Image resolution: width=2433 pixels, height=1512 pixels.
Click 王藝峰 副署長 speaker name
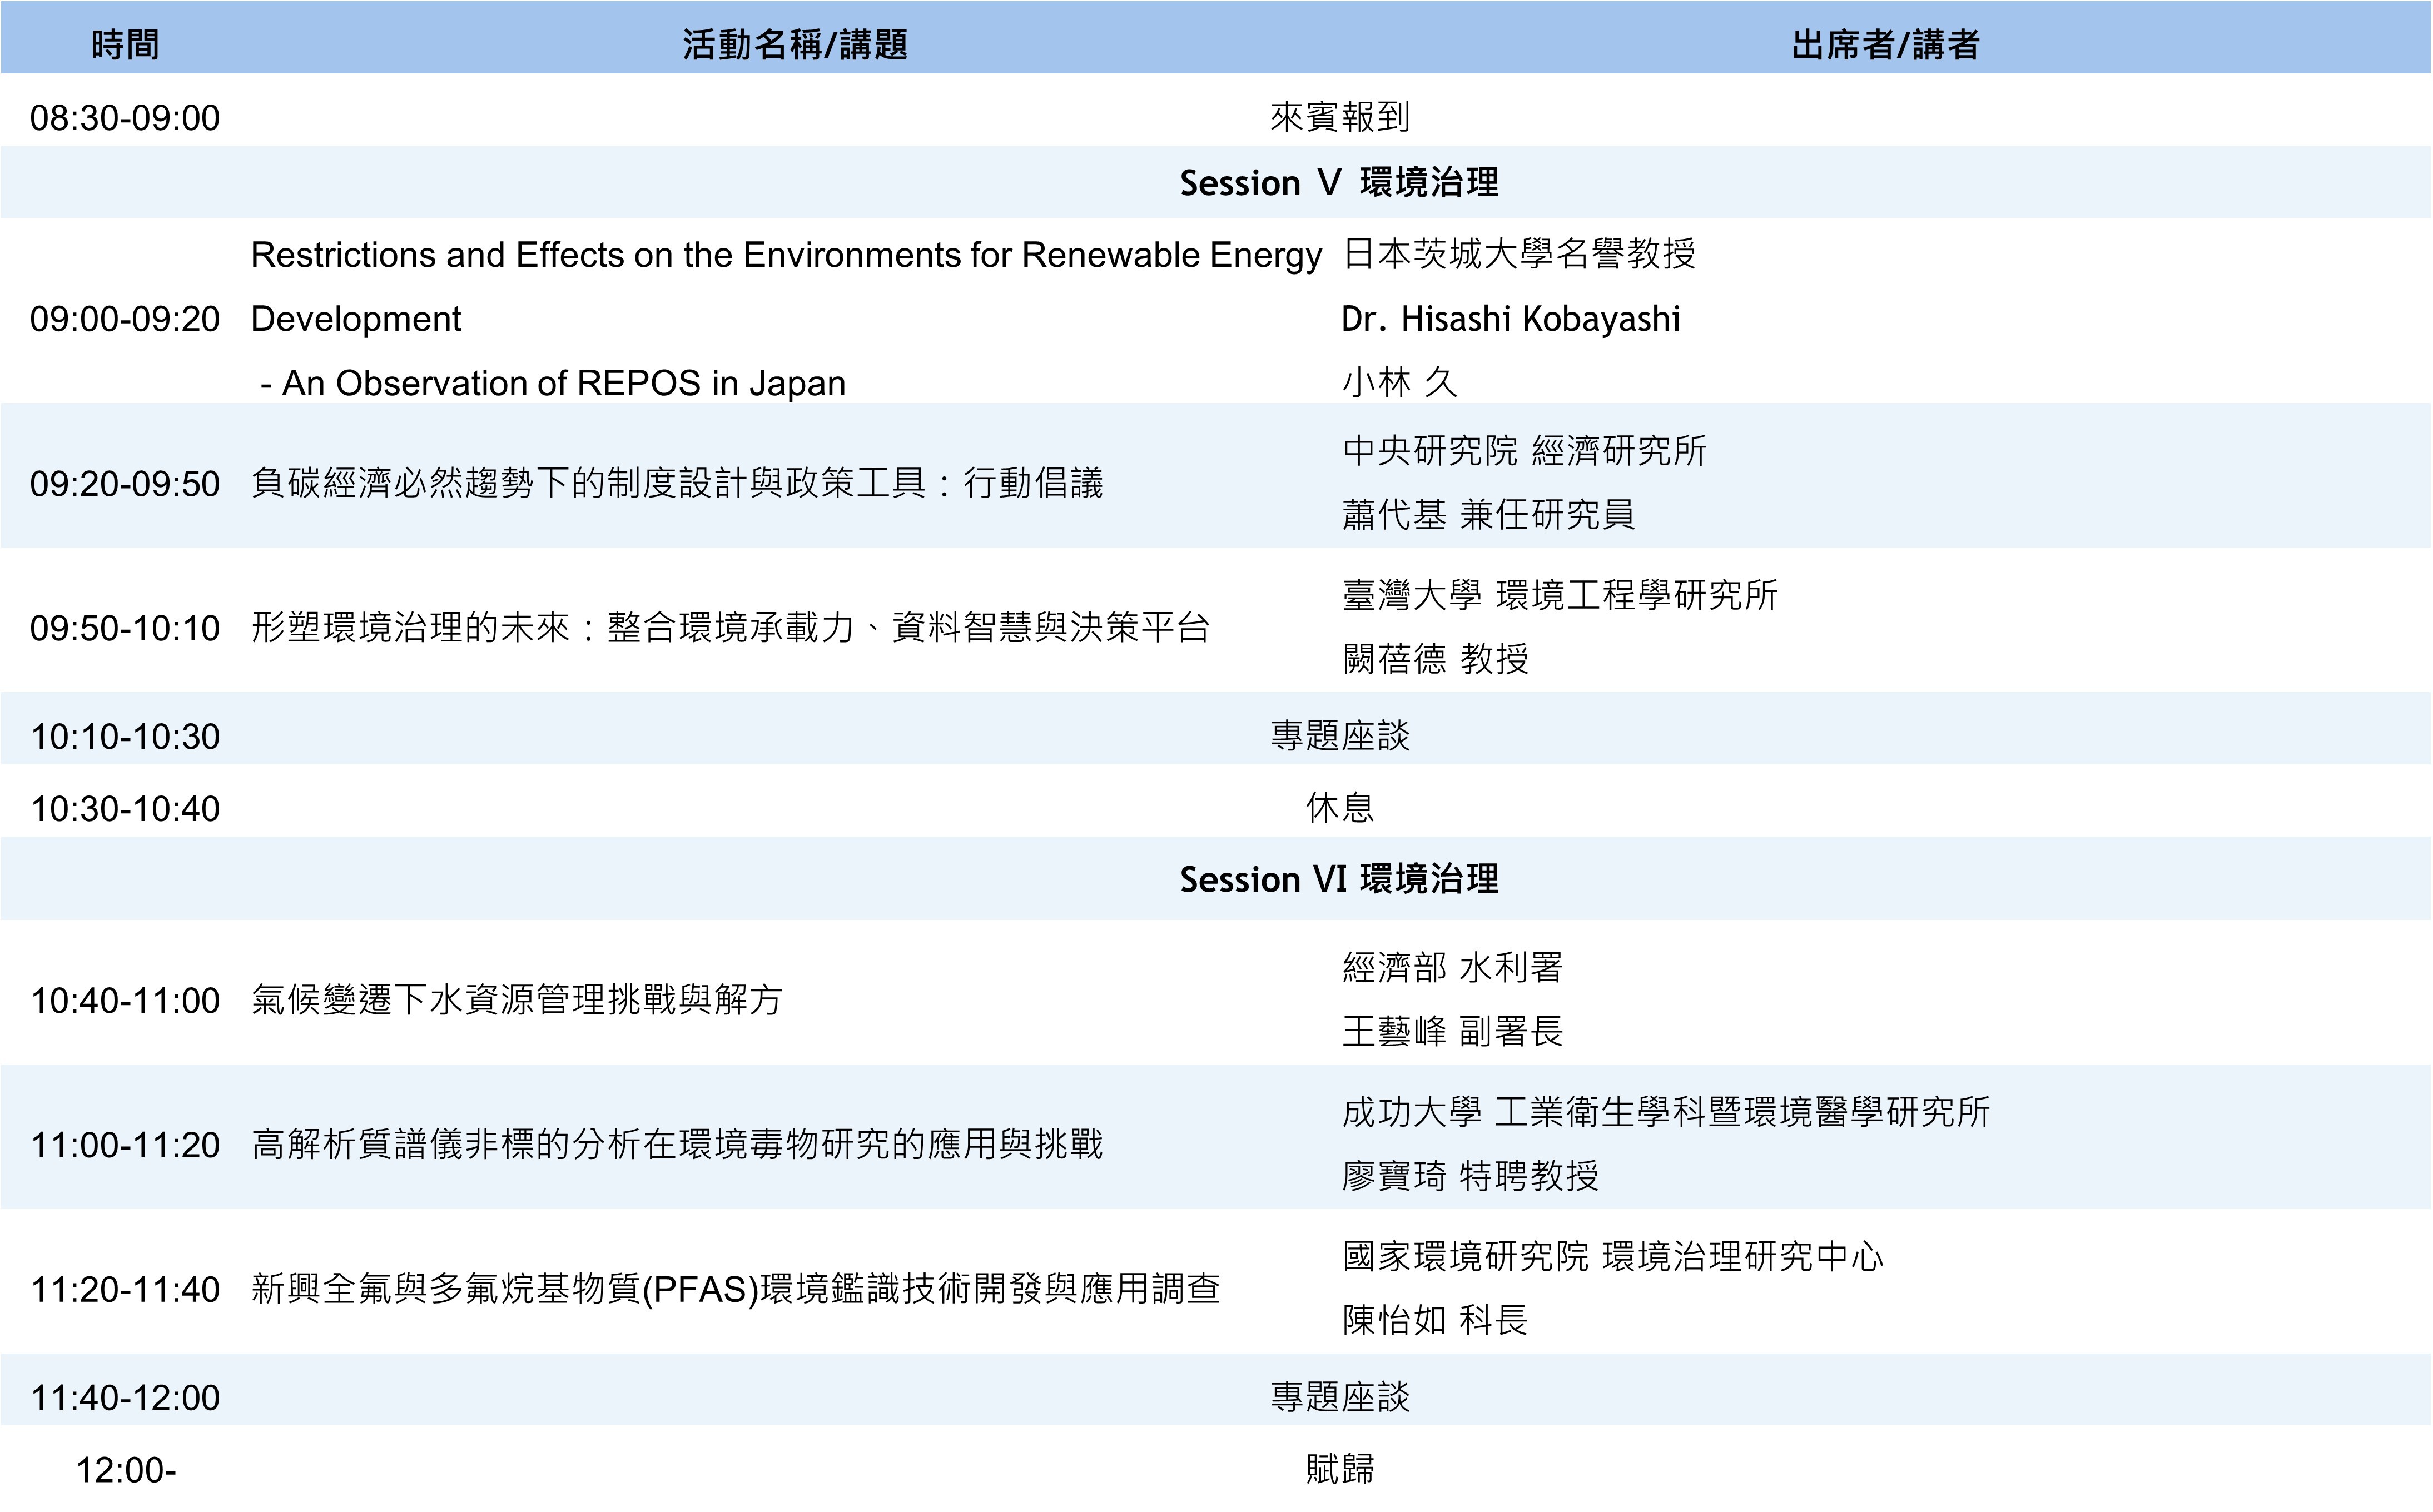1451,1031
